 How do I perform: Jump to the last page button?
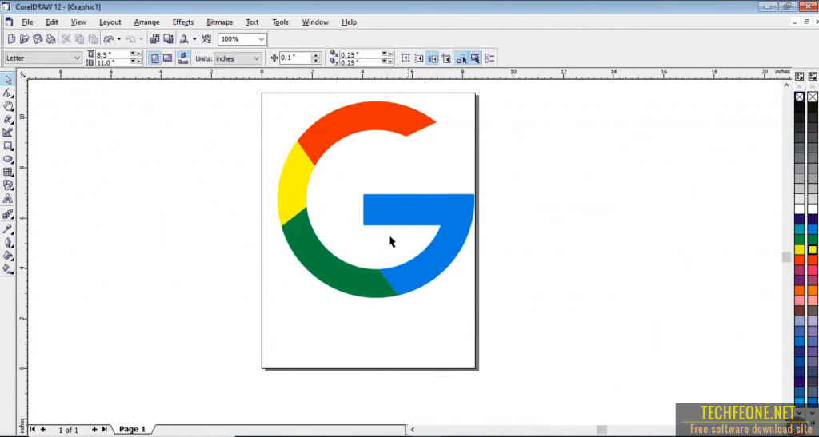[105, 430]
